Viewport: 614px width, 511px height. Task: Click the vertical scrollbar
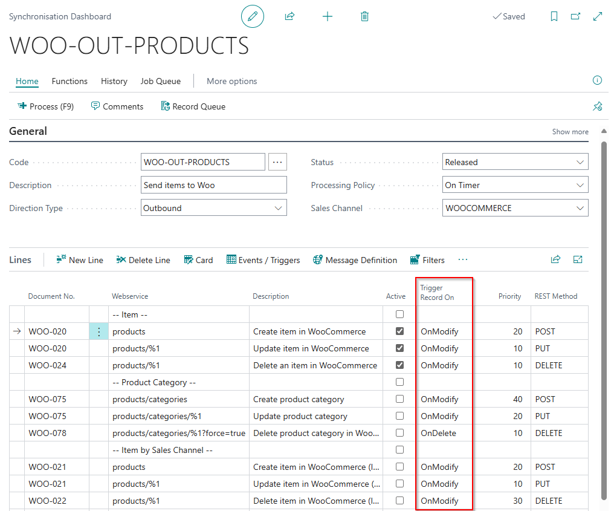click(604, 321)
